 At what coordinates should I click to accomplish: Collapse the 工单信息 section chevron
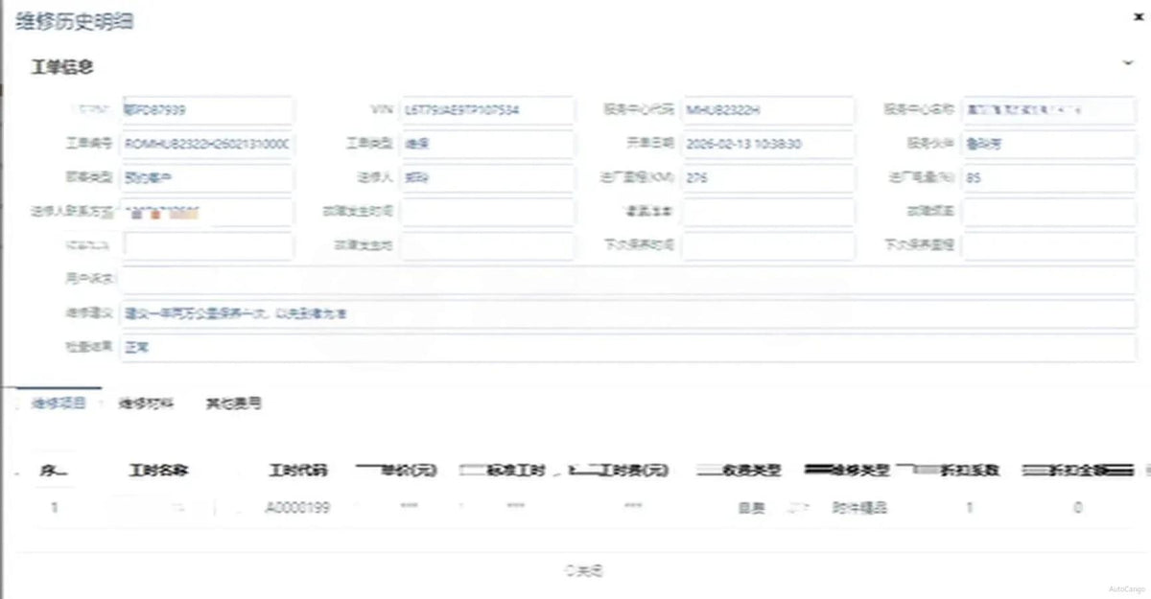pyautogui.click(x=1128, y=62)
